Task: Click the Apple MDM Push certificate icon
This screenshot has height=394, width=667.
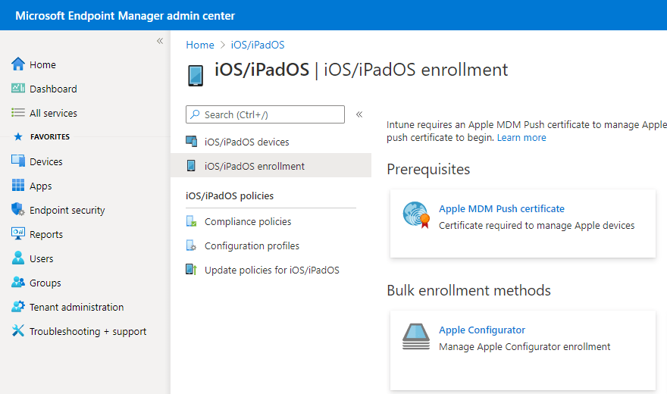Action: click(x=416, y=216)
